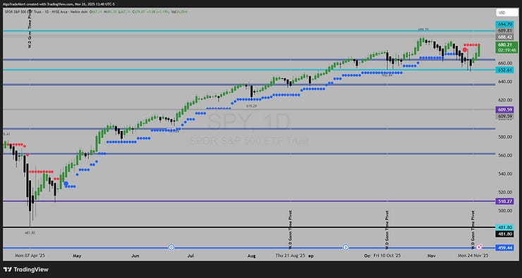This screenshot has width=522, height=278.
Task: Click the Gann Time Pivot label at 24 Nov
Action: click(x=473, y=229)
